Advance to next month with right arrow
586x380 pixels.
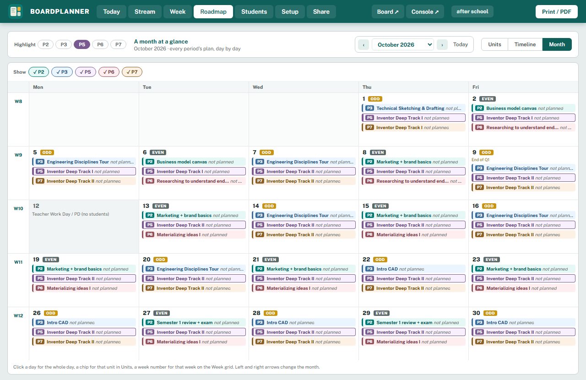(x=442, y=44)
